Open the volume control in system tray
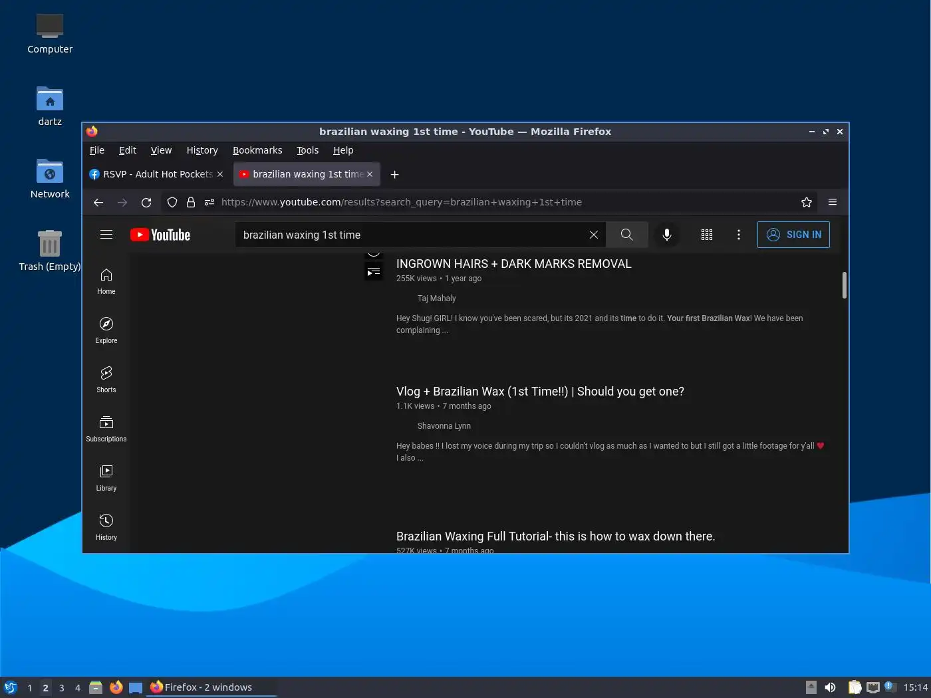The image size is (931, 698). 830,687
